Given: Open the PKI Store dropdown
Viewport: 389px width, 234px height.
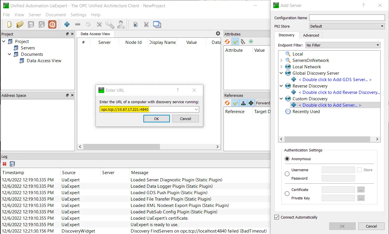Looking at the screenshot, I should tap(347, 26).
